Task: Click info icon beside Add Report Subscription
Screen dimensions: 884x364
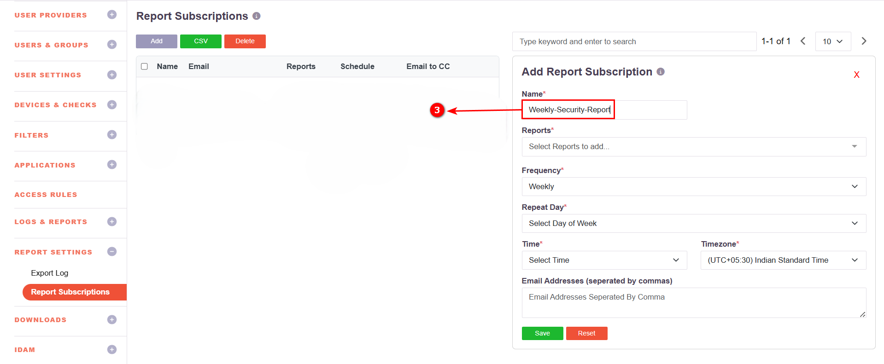Action: [661, 72]
